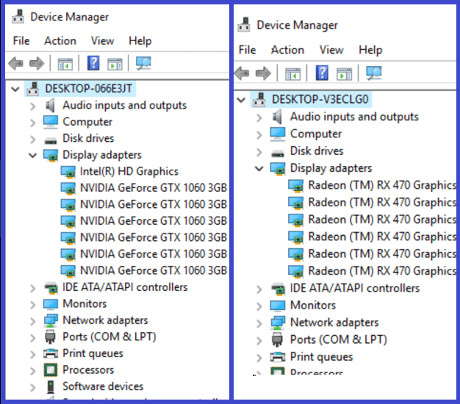460x404 pixels.
Task: Click Scan for hardware changes icon in right window
Action: point(374,73)
